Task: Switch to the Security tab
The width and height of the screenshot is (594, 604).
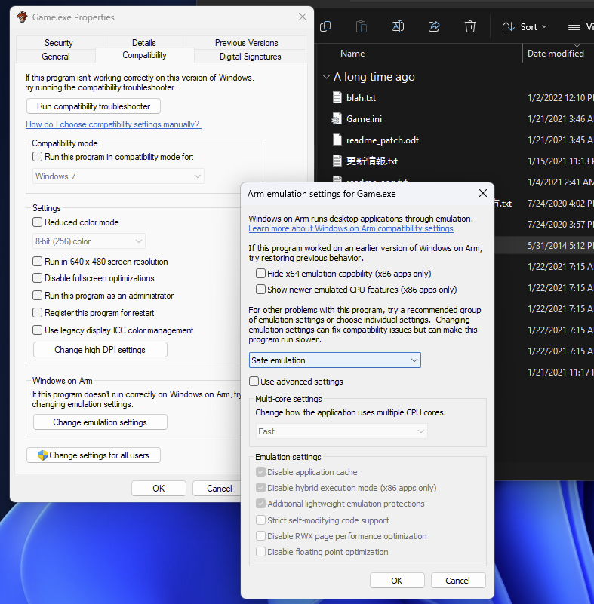Action: coord(59,43)
